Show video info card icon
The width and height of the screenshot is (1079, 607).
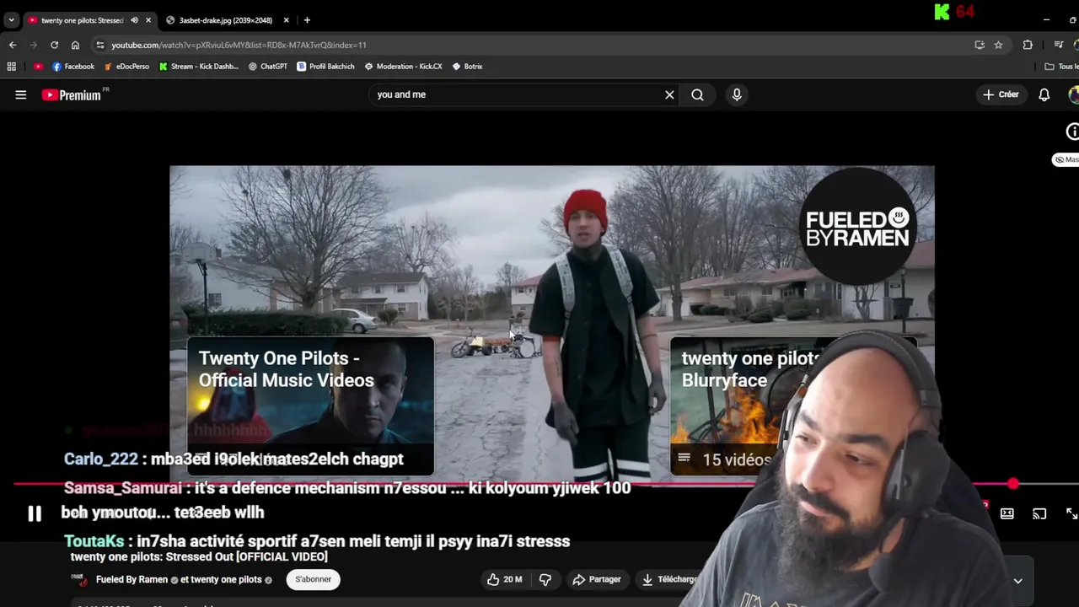coord(1072,132)
